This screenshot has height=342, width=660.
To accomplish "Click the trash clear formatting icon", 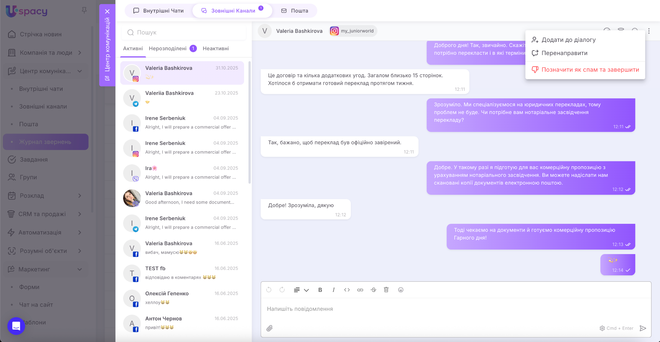I will tap(386, 290).
